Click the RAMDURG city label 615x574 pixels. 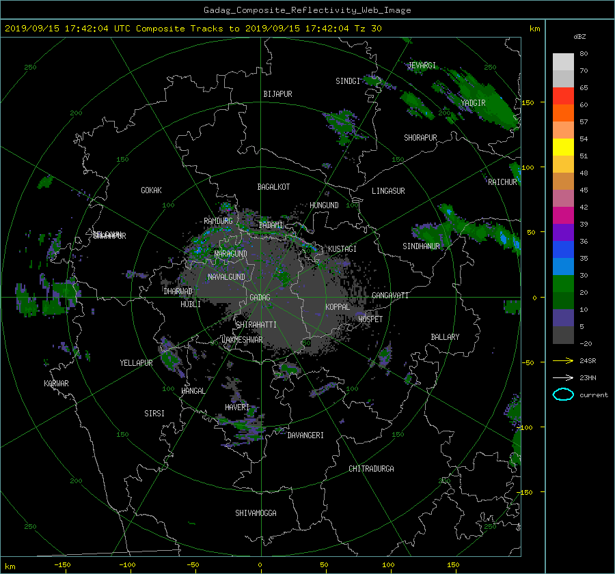[218, 221]
